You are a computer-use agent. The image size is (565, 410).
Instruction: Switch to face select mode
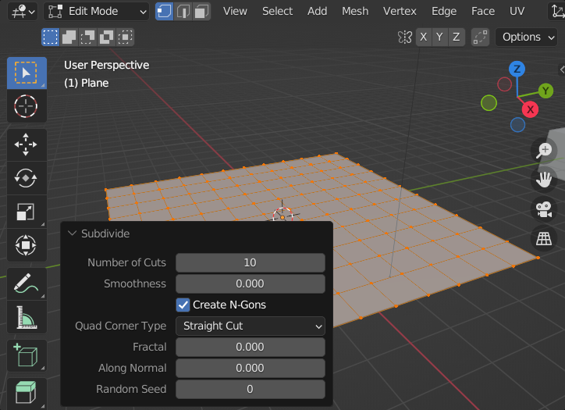pos(201,12)
